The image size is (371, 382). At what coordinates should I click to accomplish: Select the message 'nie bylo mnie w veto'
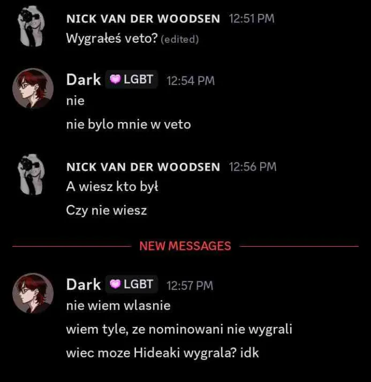click(x=128, y=125)
